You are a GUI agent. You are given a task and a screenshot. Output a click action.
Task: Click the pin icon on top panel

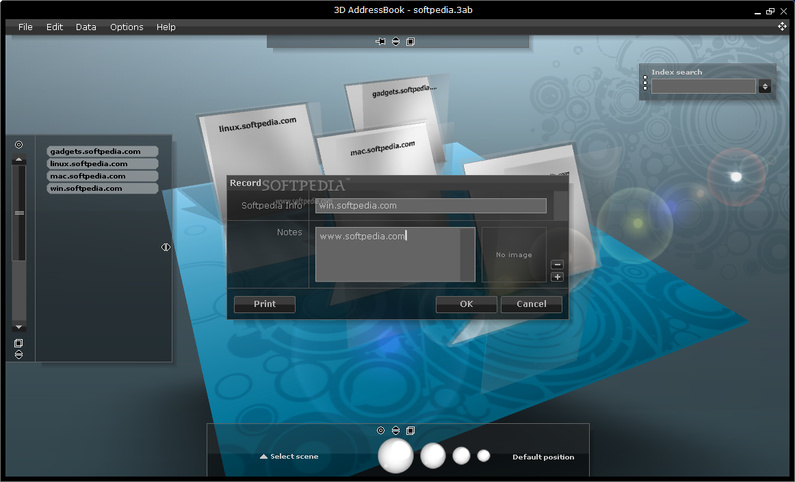point(380,42)
